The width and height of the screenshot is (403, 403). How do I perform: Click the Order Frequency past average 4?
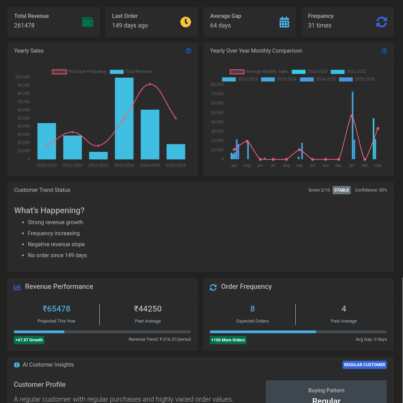coord(344,309)
